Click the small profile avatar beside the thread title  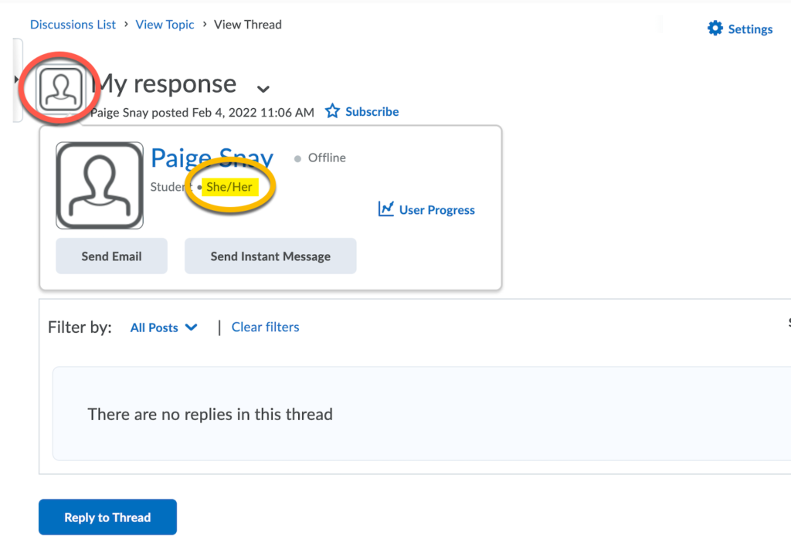[x=60, y=88]
